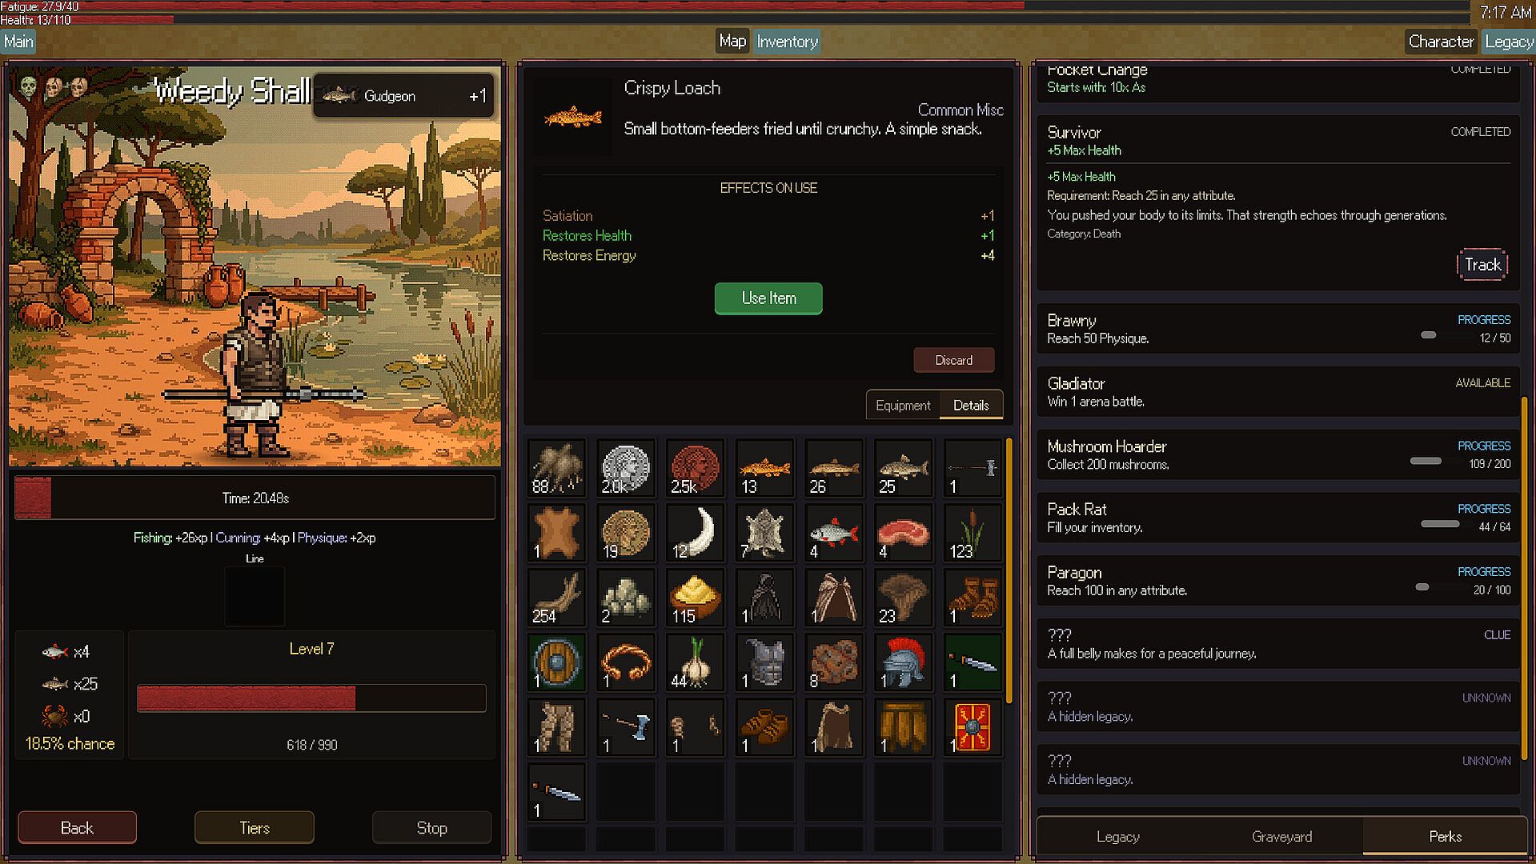Pick the red-crested Roman helmet item
The width and height of the screenshot is (1536, 864).
904,662
